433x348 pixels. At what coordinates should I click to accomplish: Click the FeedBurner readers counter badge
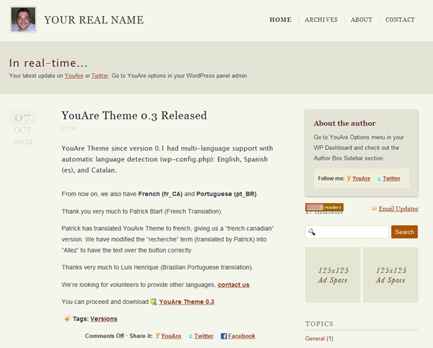[324, 209]
